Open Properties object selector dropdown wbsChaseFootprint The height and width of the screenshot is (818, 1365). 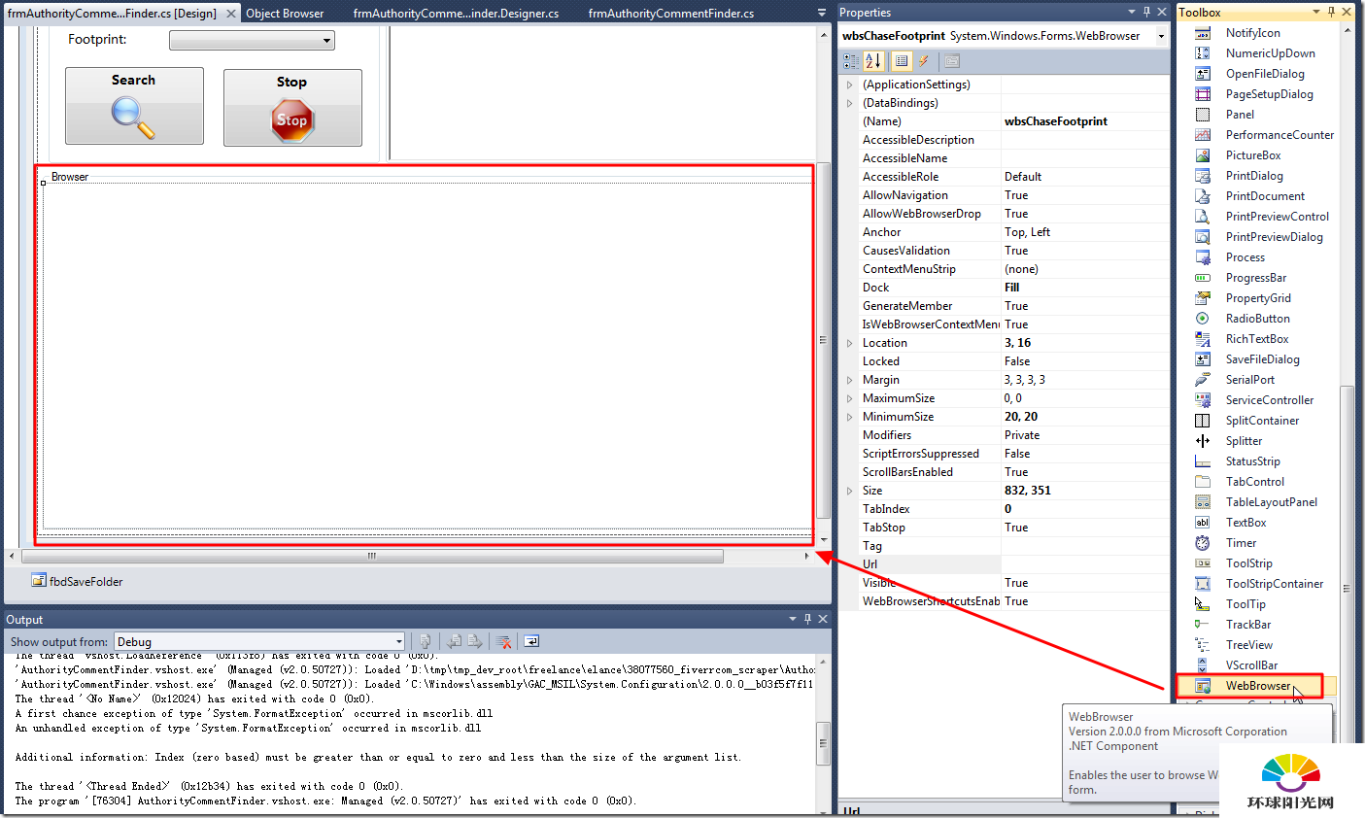[x=1161, y=36]
